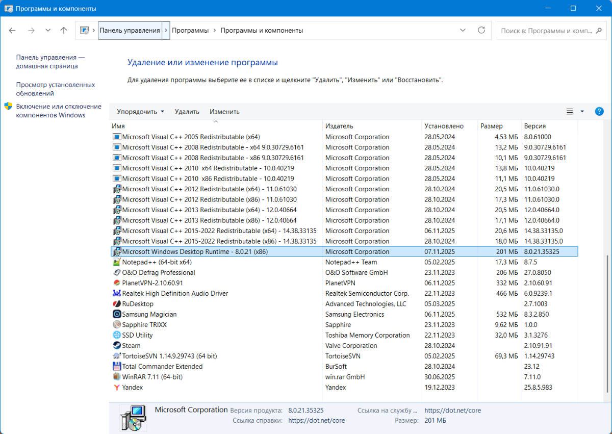Click the Steam application icon

tap(117, 346)
